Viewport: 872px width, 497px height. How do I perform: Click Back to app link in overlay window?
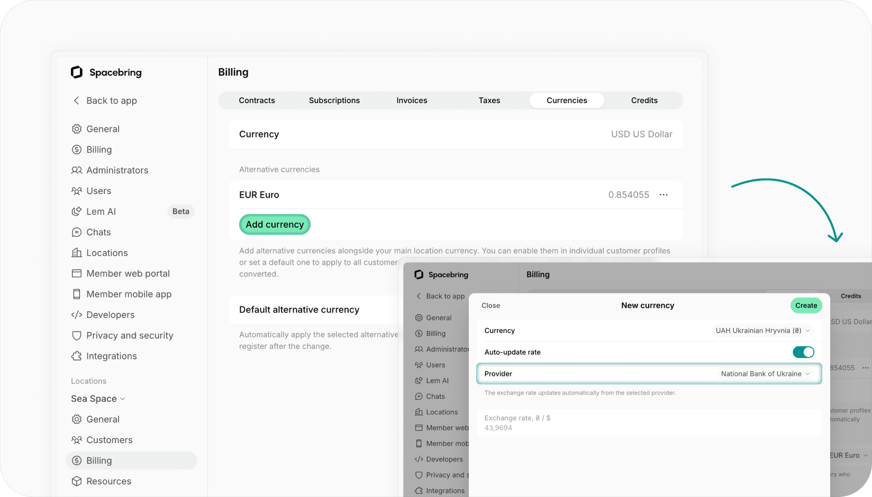pyautogui.click(x=440, y=296)
